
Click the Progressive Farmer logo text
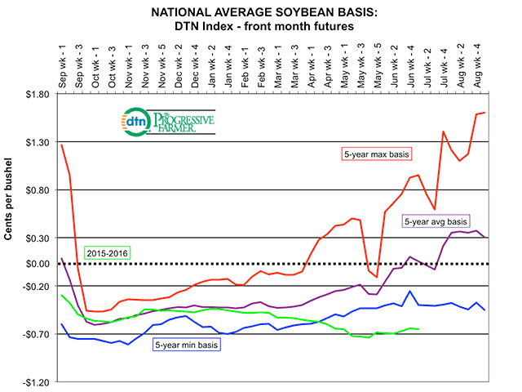(184, 122)
